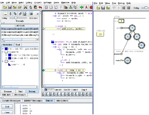Click the yellow value box showing 22
Screen dimensions: 149x115
pos(100,34)
